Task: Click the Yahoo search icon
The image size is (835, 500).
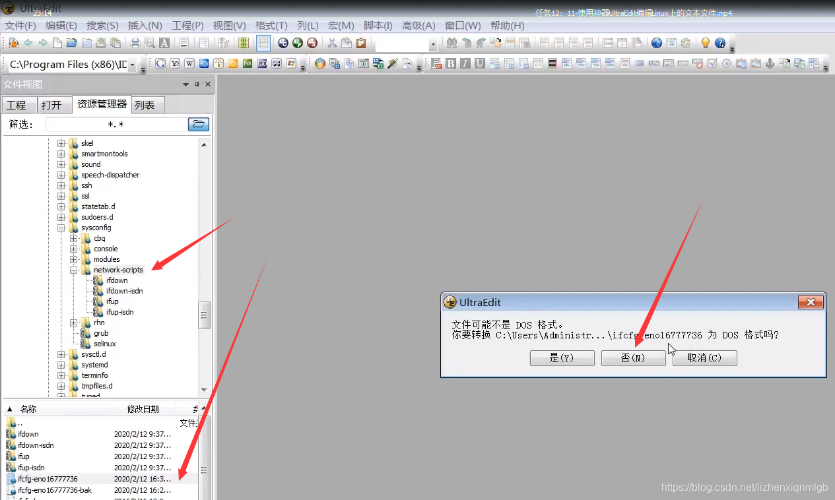Action: click(175, 63)
